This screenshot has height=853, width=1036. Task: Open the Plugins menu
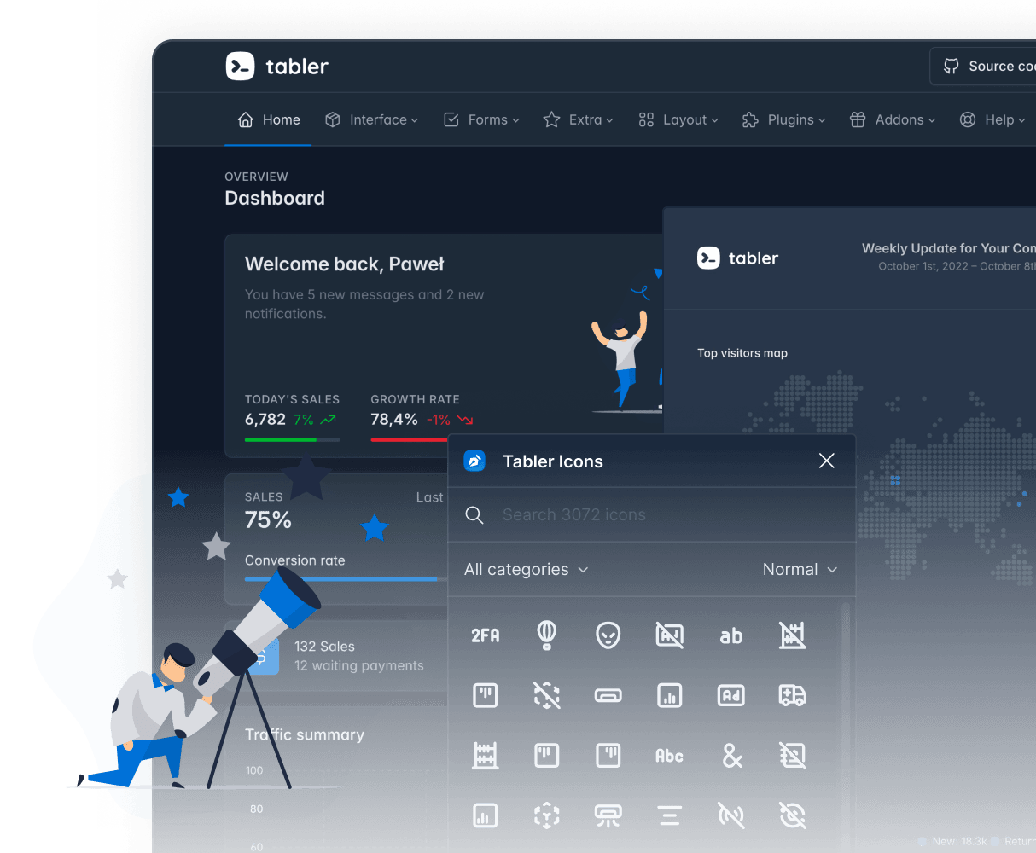click(783, 119)
